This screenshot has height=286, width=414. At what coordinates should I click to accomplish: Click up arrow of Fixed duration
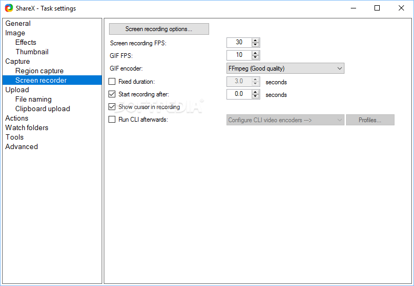[x=255, y=79]
